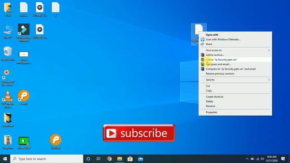This screenshot has height=163, width=290.
Task: Show hidden system tray icons chevron
Action: point(247,159)
